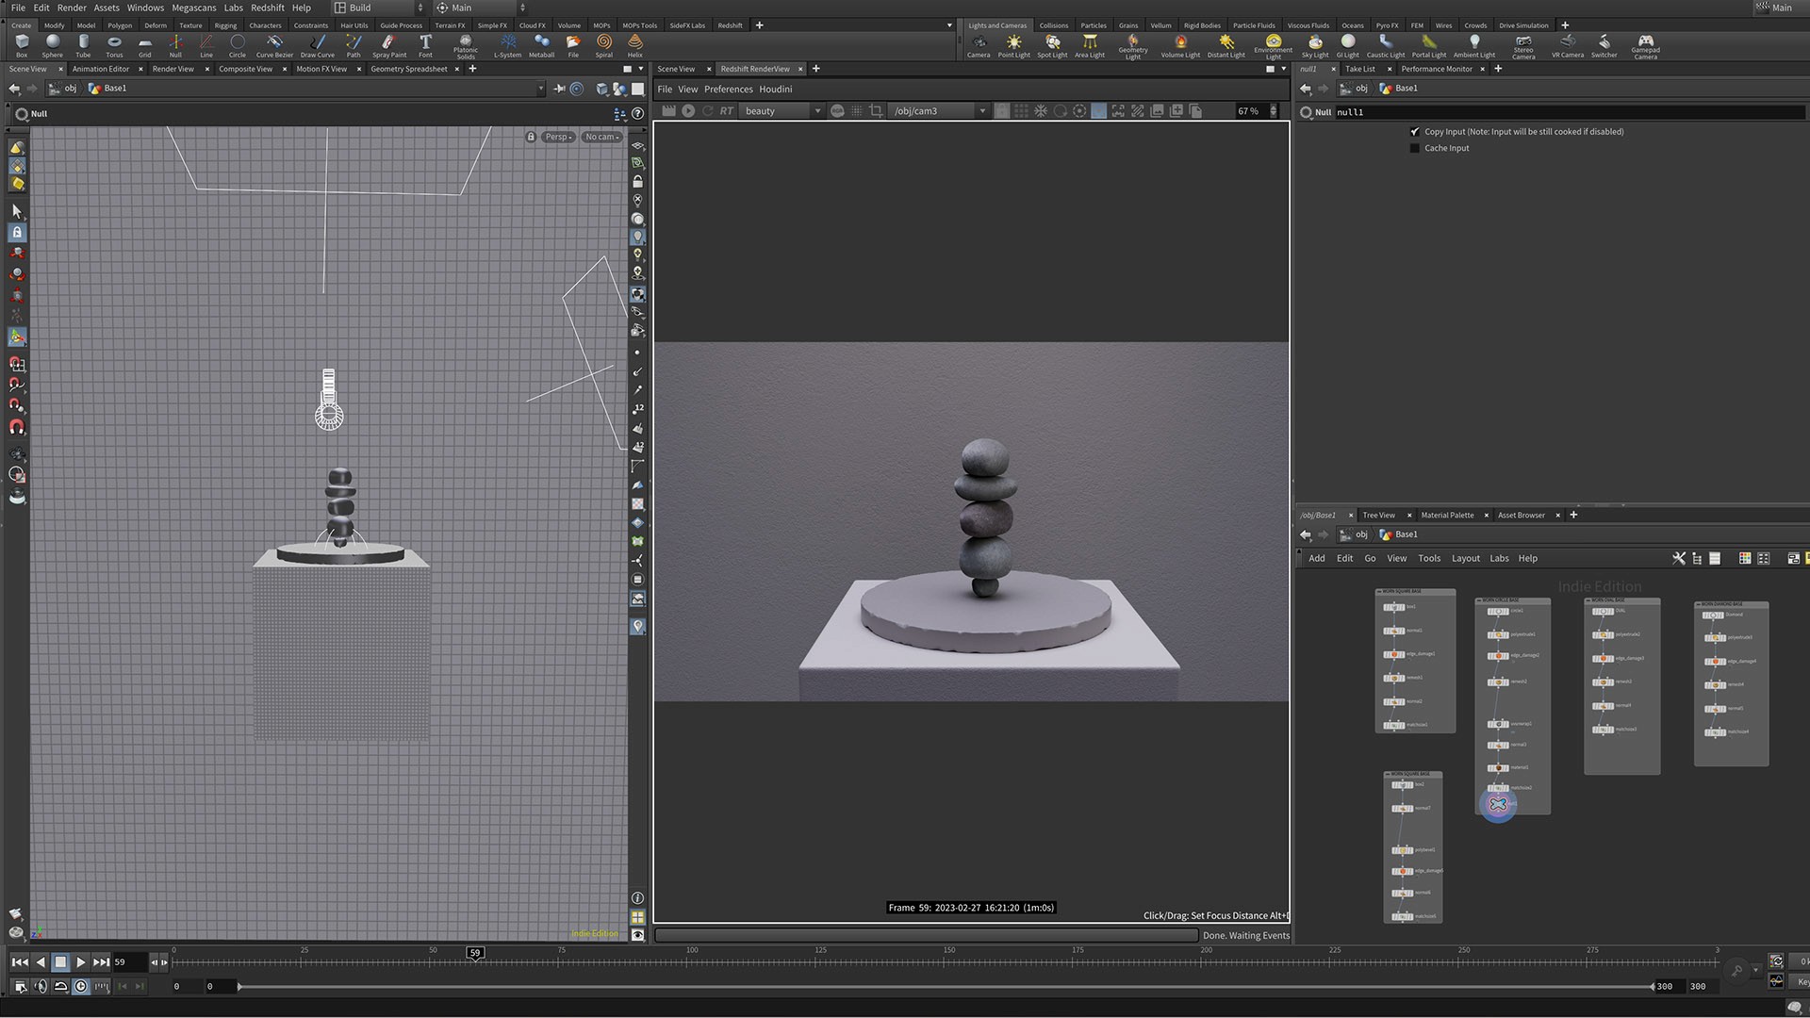Select the Platonic Solids tool

(466, 46)
